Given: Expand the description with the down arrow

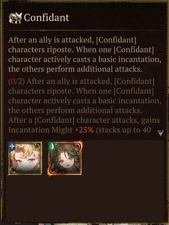Looking at the screenshot, I should (160, 133).
